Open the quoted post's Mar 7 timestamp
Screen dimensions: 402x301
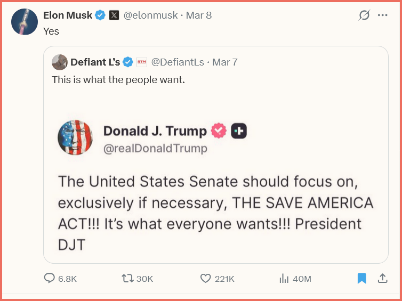(225, 62)
